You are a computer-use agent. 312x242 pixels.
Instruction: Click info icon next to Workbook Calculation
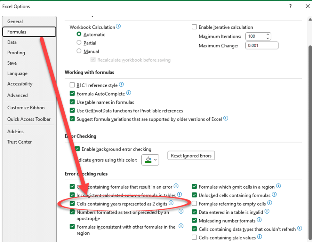pyautogui.click(x=118, y=27)
